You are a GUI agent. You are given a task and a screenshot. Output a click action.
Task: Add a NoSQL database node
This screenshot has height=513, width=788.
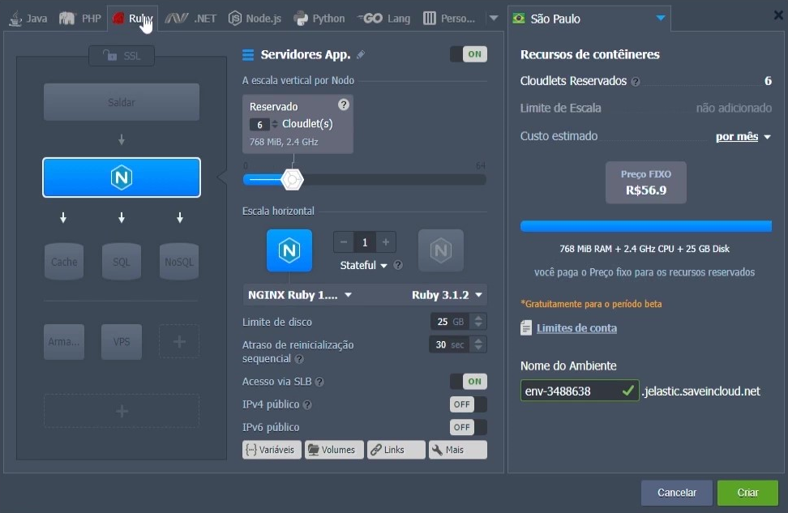tap(179, 261)
